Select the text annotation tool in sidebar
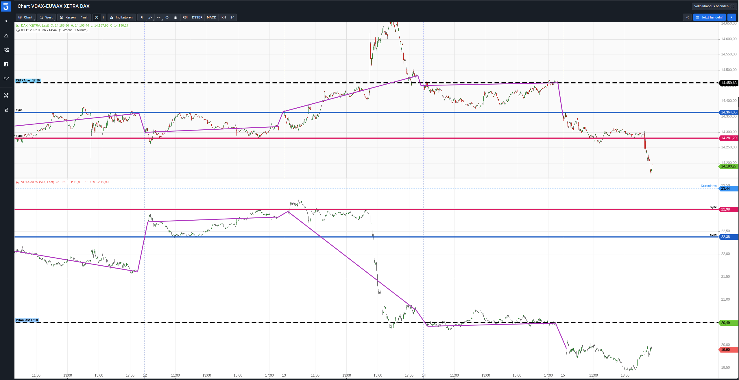739x380 pixels. coord(6,64)
